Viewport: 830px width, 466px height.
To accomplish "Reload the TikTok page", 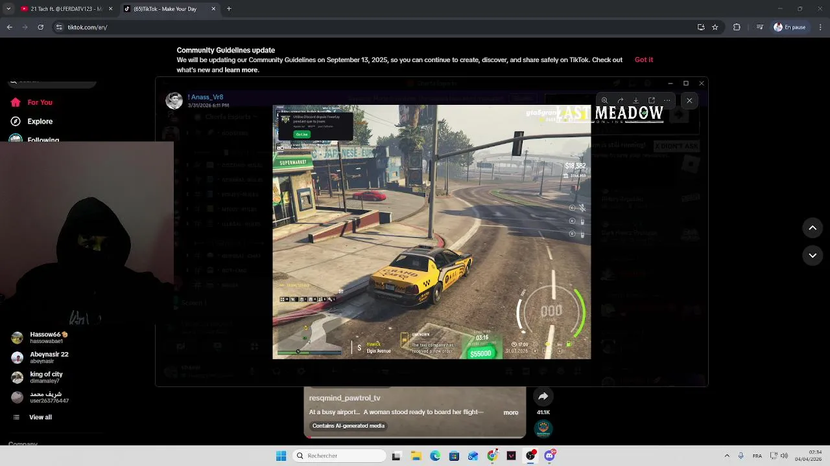I will (40, 27).
